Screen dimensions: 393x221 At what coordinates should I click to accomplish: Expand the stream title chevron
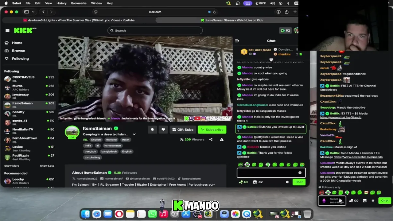click(x=134, y=134)
